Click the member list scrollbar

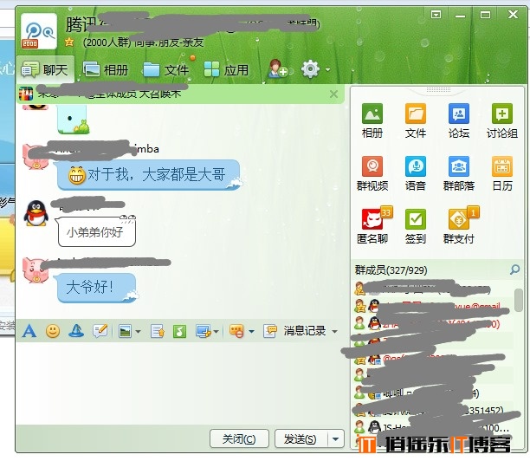click(x=518, y=299)
